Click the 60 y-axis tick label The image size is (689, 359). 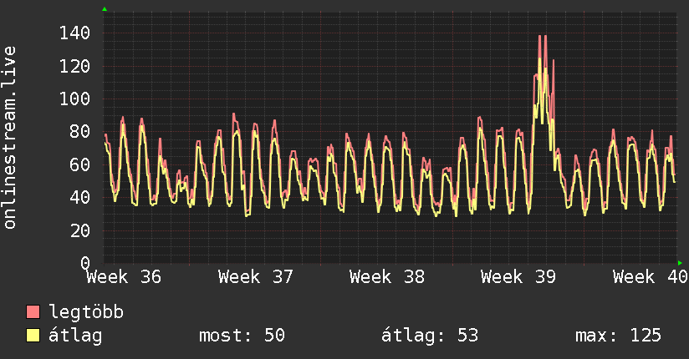pyautogui.click(x=80, y=164)
